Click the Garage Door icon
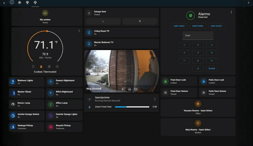Screen dimensions: 253x146 coord(89,13)
